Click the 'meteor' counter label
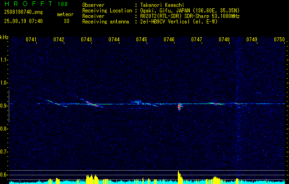This screenshot has width=289, height=184. tap(65, 14)
